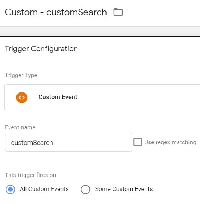The height and width of the screenshot is (206, 200).
Task: Click empty space inside the Trigger Type box
Action: [x=138, y=98]
